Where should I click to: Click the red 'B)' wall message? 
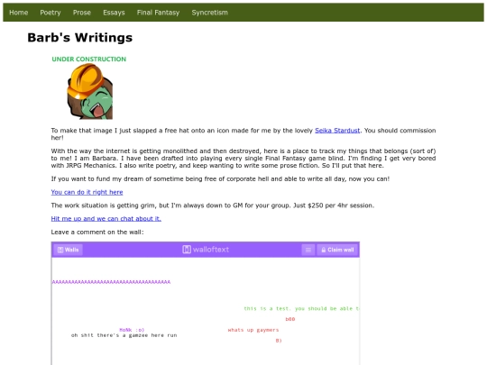tap(279, 341)
